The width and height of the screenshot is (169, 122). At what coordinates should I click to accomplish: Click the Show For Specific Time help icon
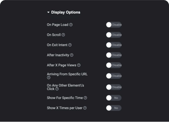[x=86, y=98]
